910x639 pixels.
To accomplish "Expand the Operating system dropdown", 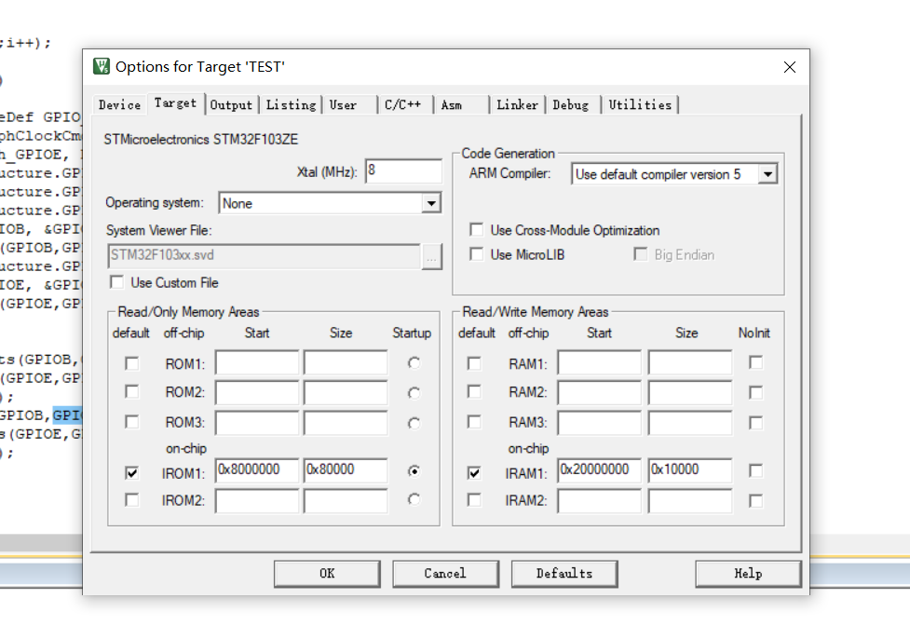I will tap(430, 203).
